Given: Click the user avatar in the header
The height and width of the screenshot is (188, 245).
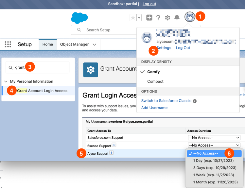Looking at the screenshot, I should (x=190, y=17).
